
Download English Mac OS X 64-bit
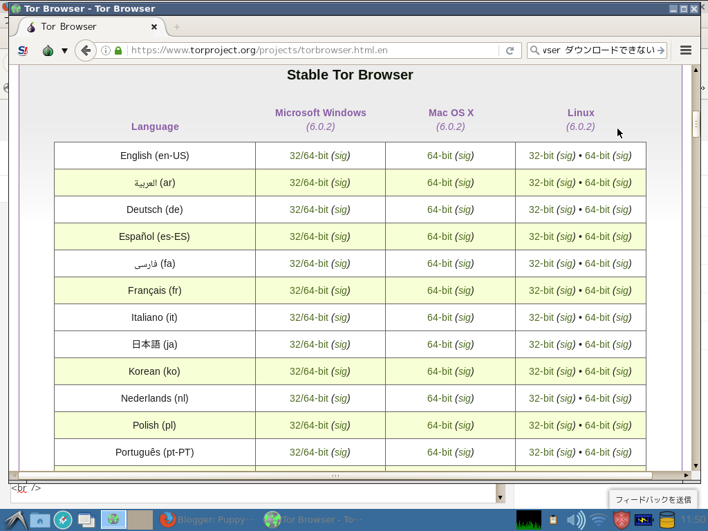tap(439, 156)
